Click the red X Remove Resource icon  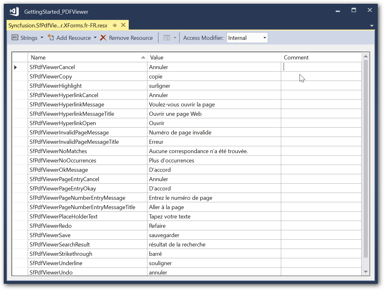103,38
